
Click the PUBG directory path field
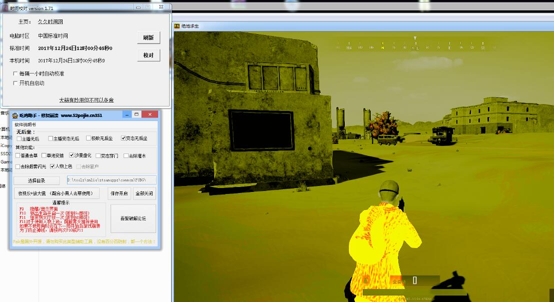(112, 180)
